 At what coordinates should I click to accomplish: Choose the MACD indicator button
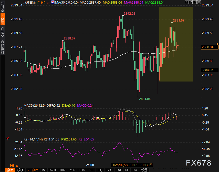[x=53, y=170]
